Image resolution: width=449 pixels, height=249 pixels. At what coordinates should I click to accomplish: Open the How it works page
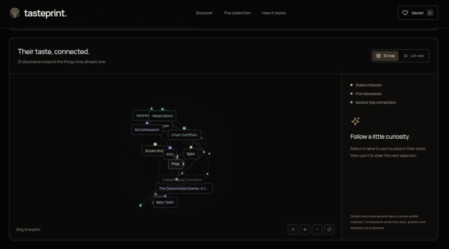coord(274,13)
